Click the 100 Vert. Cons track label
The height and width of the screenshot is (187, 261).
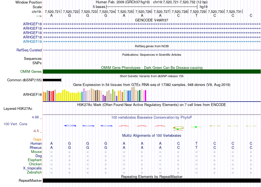click(15, 124)
